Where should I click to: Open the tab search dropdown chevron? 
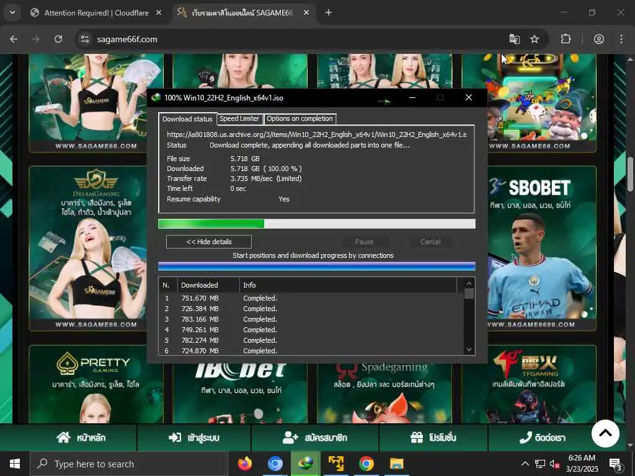coord(12,12)
